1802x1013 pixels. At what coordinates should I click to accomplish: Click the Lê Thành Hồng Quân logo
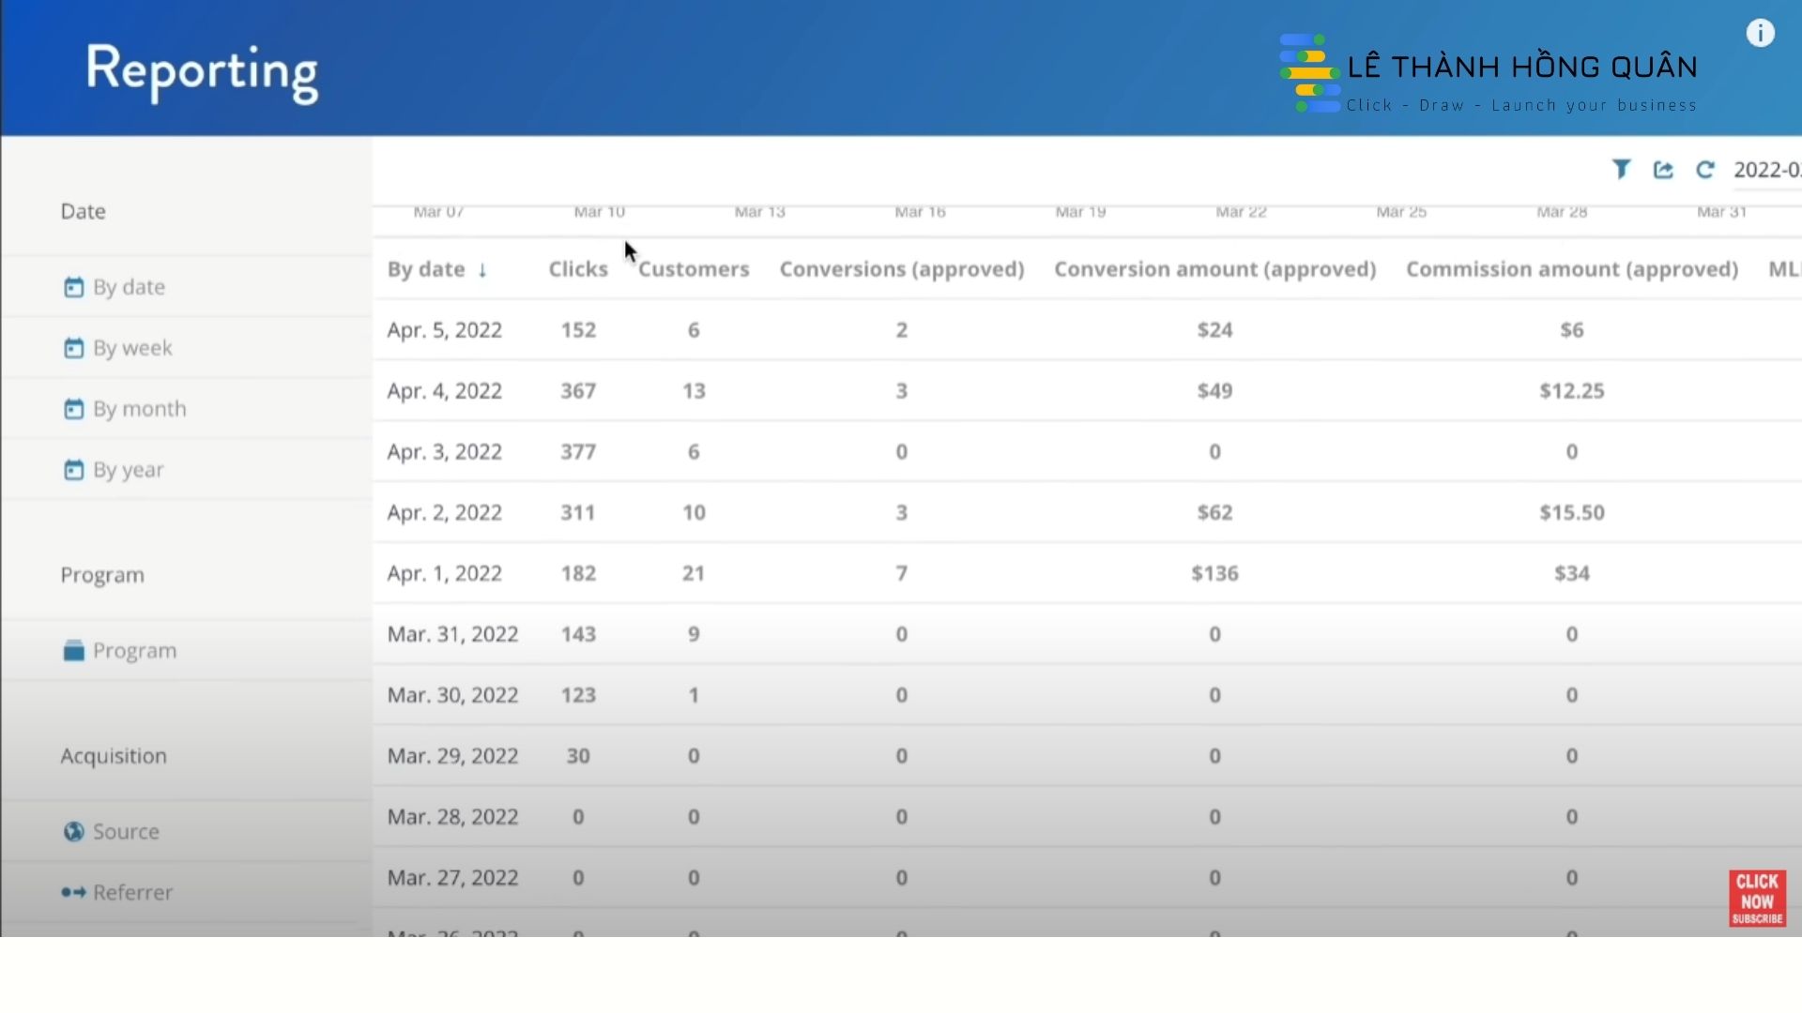pos(1489,73)
